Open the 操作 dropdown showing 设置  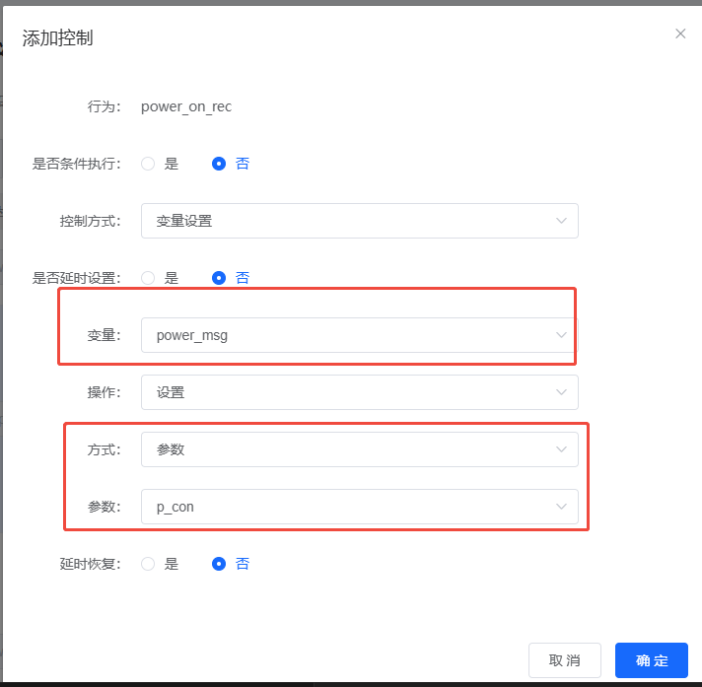[360, 392]
